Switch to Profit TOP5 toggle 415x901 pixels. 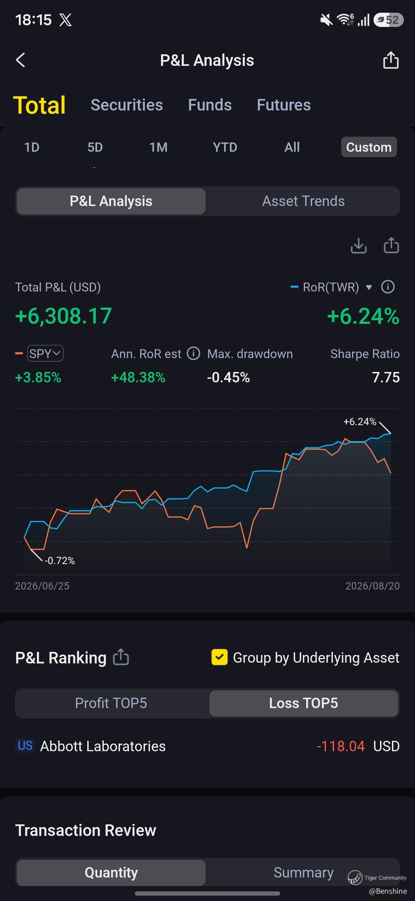coord(111,703)
